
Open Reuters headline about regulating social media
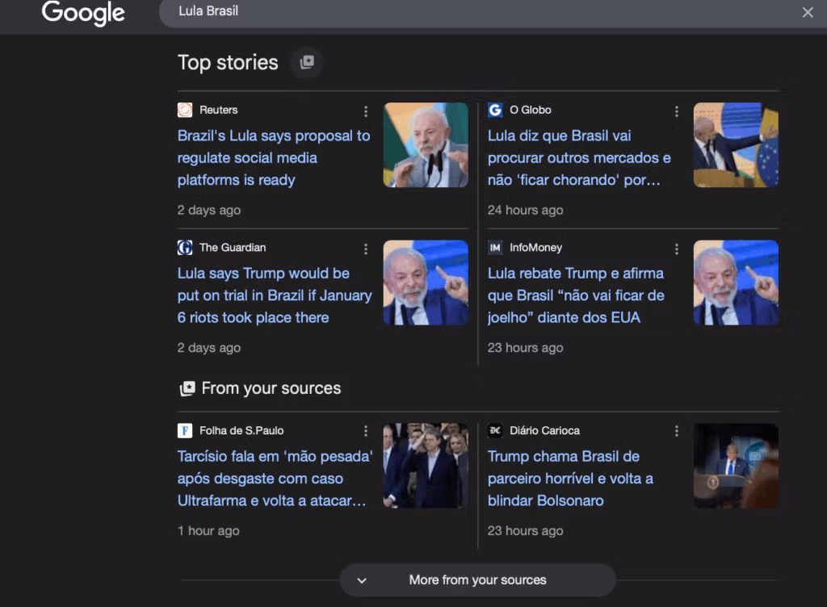[x=273, y=157]
